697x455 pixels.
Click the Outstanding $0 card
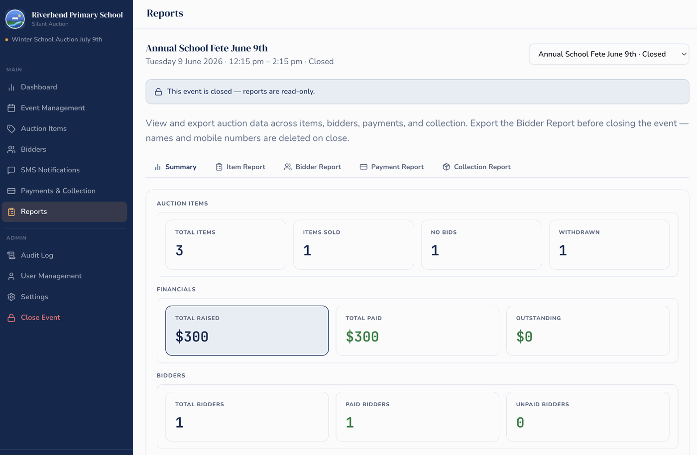(587, 331)
